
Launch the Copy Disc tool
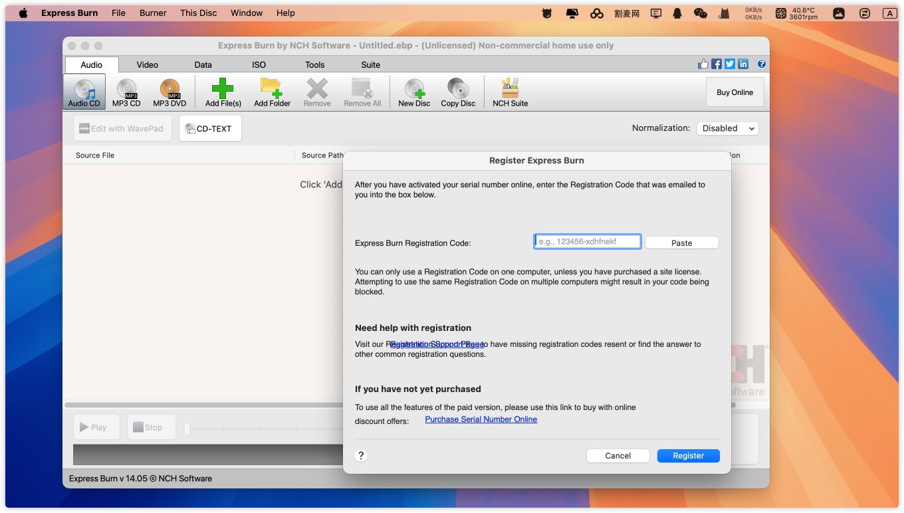point(458,92)
